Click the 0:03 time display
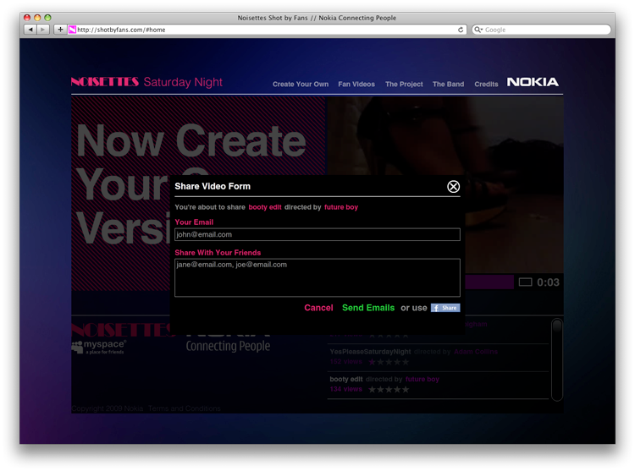The image size is (635, 471). (548, 282)
